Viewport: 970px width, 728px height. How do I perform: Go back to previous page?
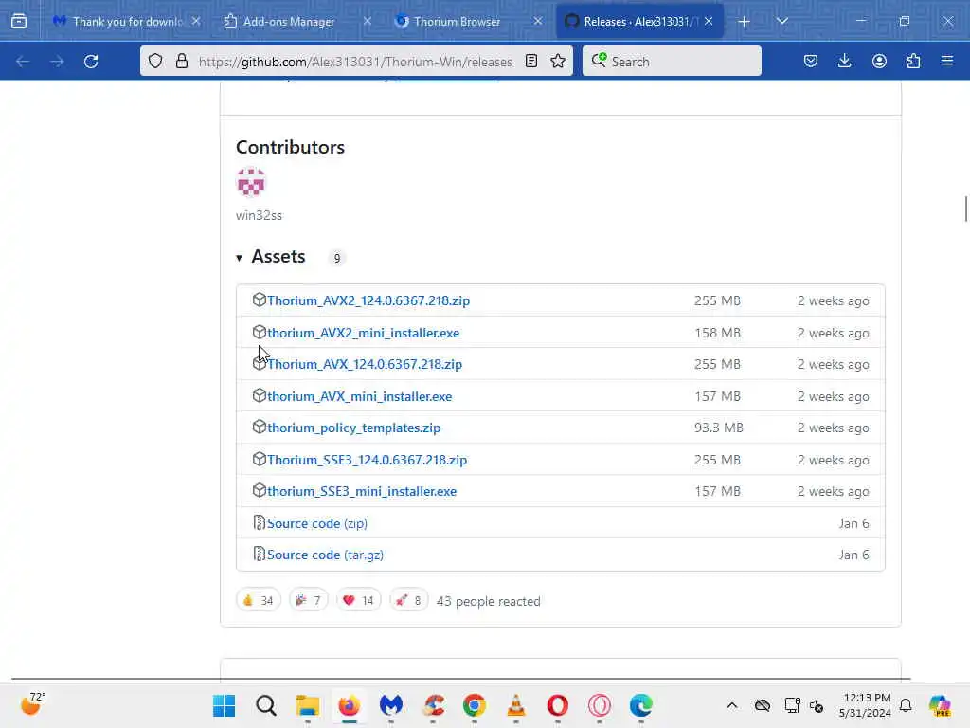coord(23,62)
